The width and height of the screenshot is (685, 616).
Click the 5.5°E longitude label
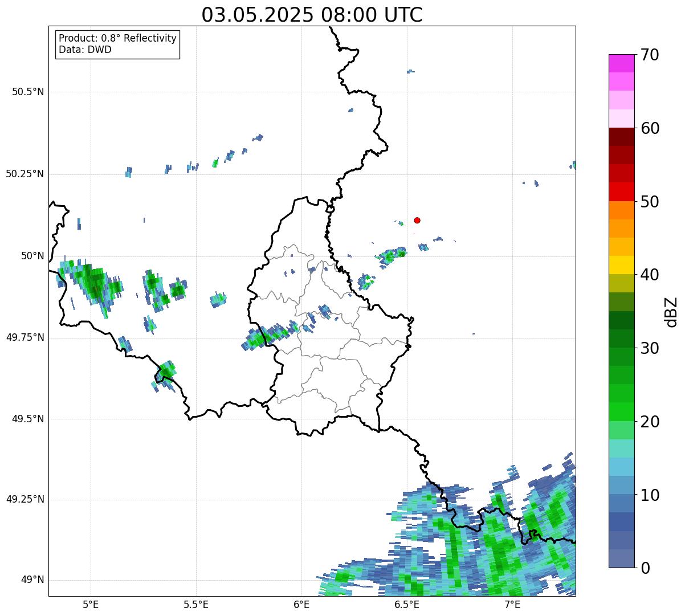196,604
